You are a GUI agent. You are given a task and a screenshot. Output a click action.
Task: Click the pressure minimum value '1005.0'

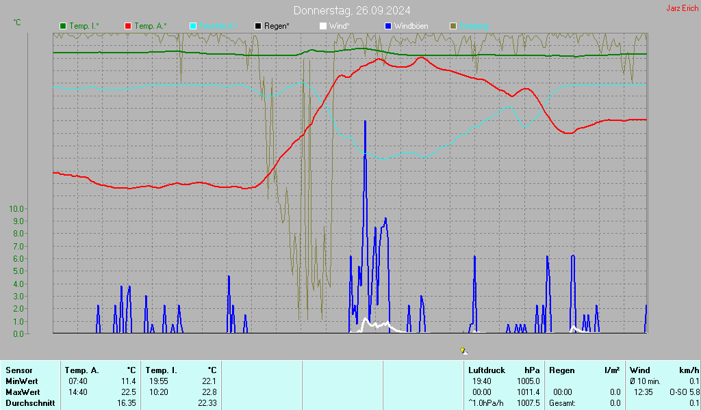click(528, 381)
